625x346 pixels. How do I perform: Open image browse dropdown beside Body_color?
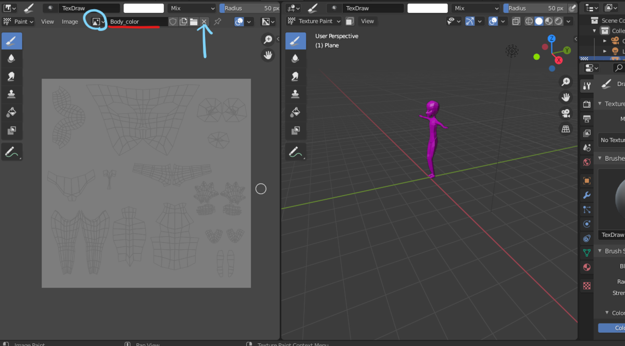98,21
